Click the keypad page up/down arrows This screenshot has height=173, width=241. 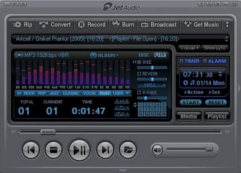[x=135, y=105]
